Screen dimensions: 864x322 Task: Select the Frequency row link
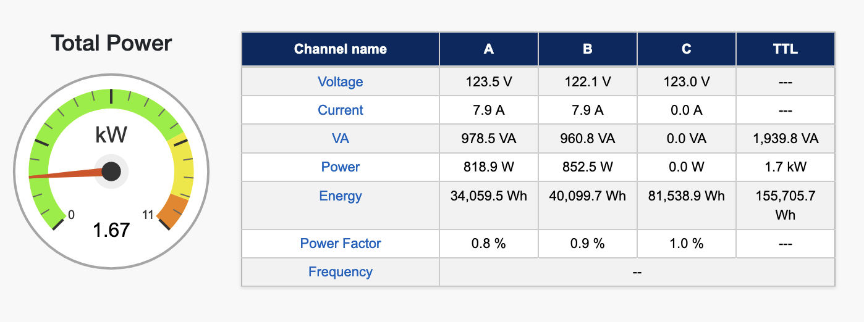pos(340,272)
